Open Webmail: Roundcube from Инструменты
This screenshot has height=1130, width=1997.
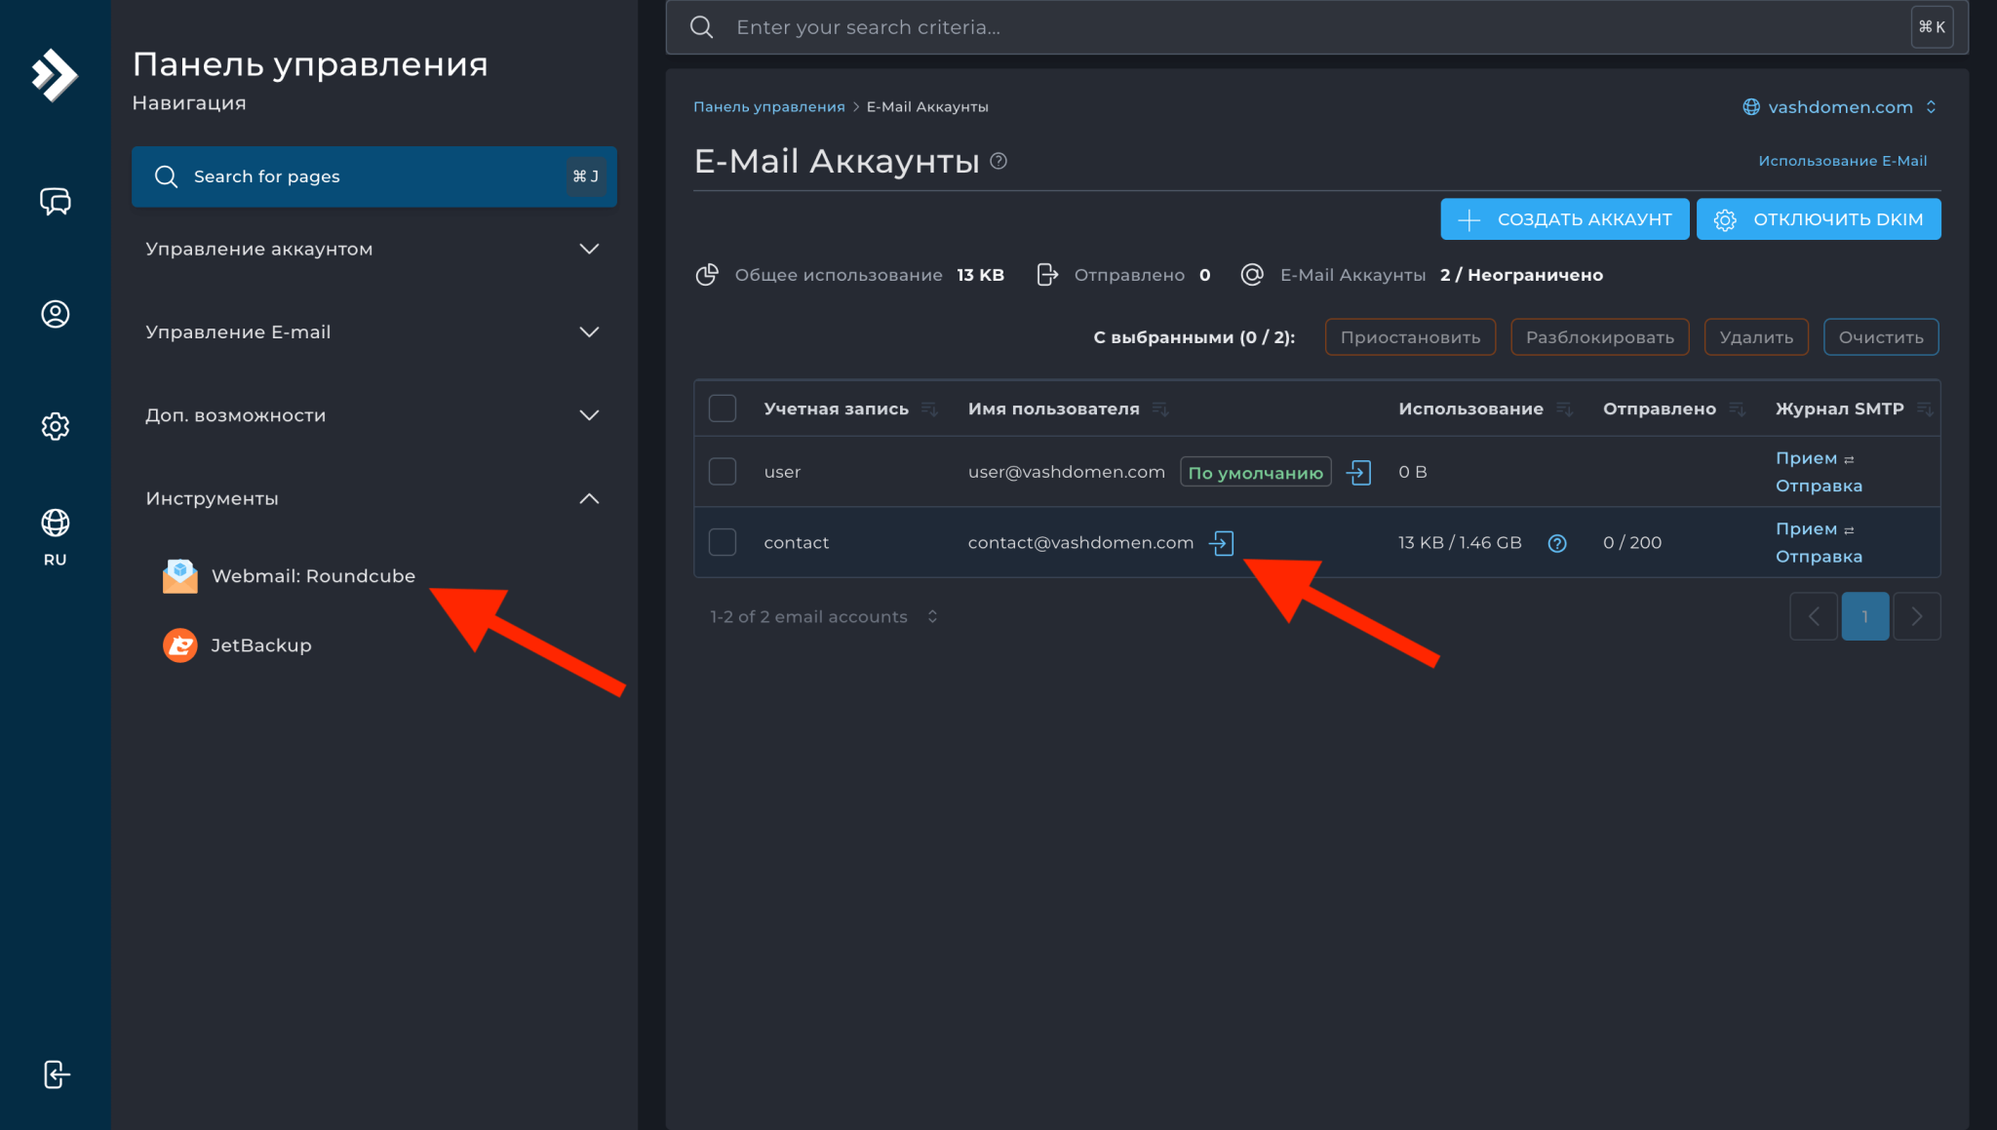(312, 575)
